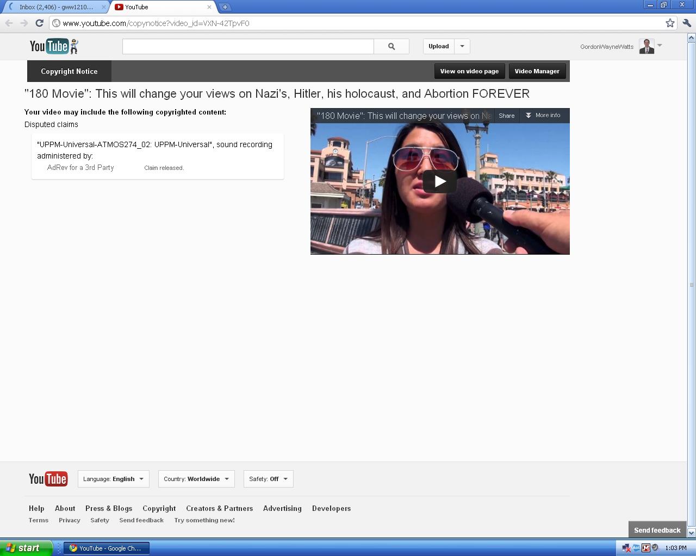This screenshot has height=556, width=696.
Task: Click View on video page button
Action: click(470, 71)
